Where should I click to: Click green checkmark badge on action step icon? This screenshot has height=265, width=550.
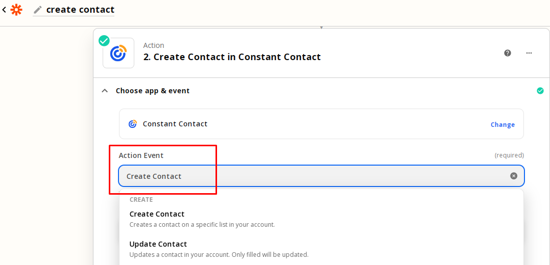(104, 41)
